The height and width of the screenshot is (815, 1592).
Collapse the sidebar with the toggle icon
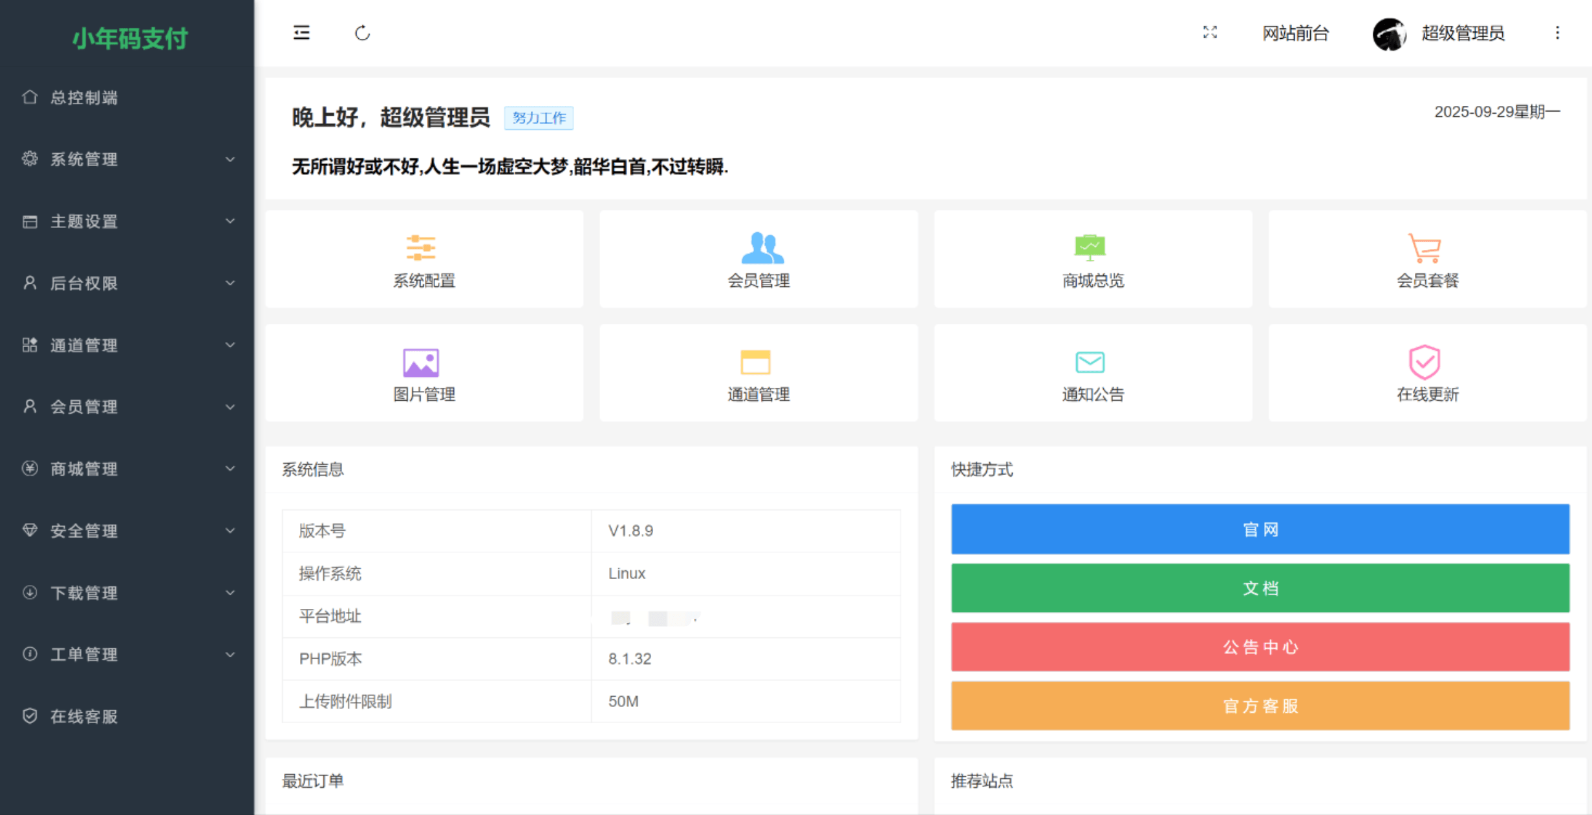tap(301, 33)
